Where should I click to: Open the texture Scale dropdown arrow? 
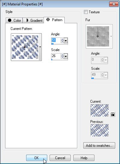click(x=106, y=75)
